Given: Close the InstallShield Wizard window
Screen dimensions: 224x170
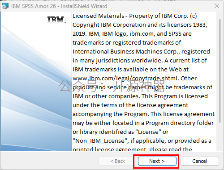Looking at the screenshot, I should point(217,6).
